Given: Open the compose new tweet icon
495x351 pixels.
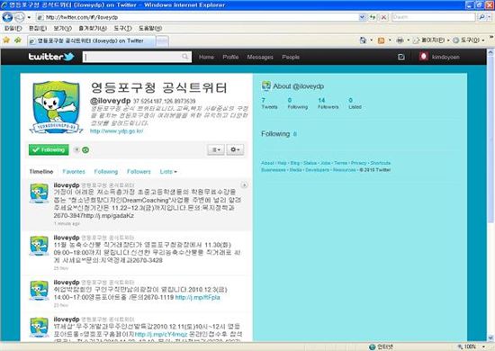Looking at the screenshot, I should (400, 57).
